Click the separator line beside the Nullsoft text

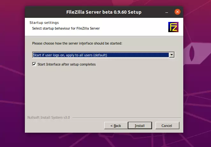127,118
